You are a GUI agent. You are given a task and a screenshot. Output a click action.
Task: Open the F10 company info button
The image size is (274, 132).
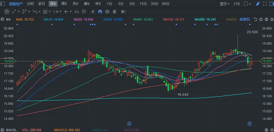pos(237,4)
